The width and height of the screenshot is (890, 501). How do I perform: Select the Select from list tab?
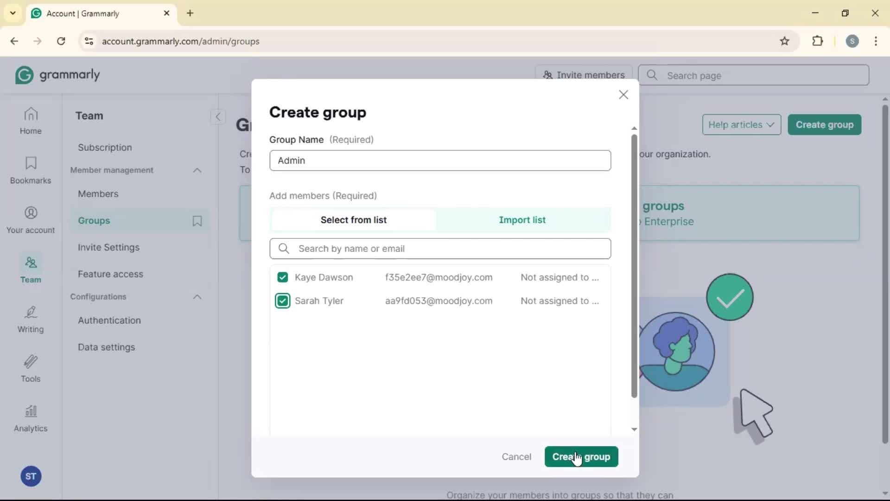pyautogui.click(x=353, y=220)
